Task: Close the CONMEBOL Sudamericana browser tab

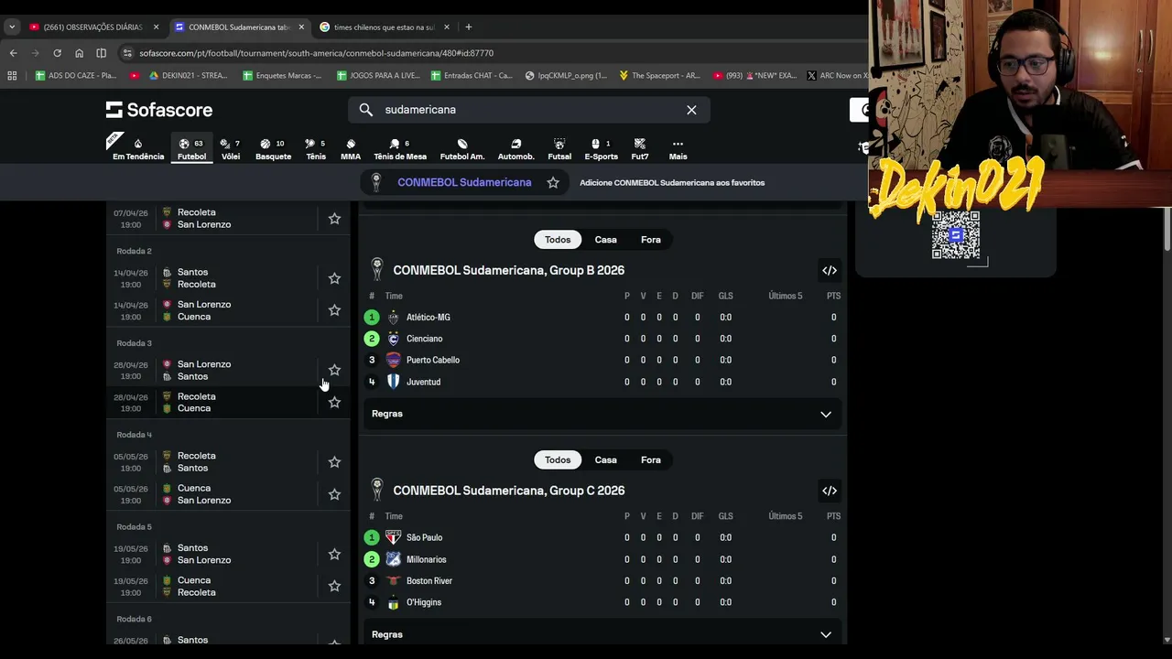Action: [301, 27]
